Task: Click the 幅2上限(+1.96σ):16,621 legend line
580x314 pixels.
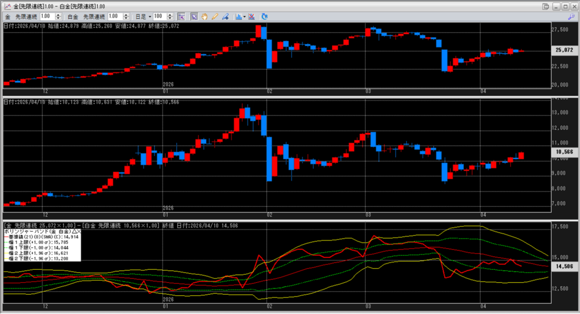Action: (36, 253)
